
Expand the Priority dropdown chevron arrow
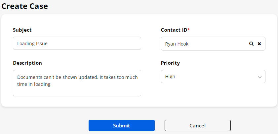click(260, 77)
